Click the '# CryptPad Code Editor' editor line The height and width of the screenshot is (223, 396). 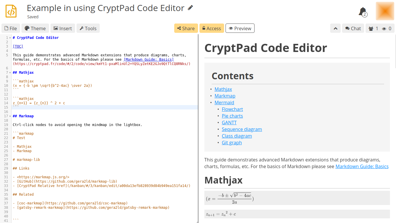point(36,38)
